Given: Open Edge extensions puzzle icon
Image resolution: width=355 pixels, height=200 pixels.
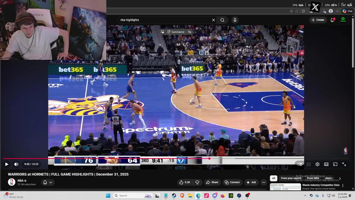Looking at the screenshot, I should point(303,11).
